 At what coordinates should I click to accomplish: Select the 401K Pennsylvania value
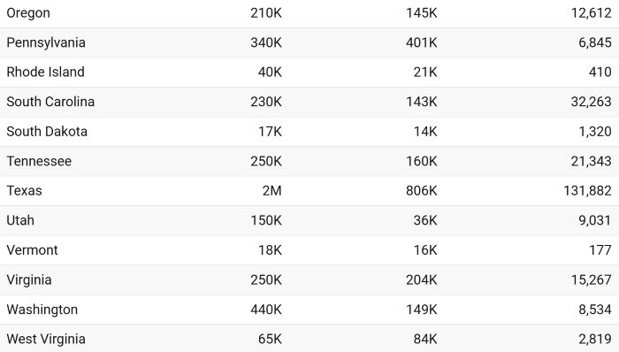point(422,42)
